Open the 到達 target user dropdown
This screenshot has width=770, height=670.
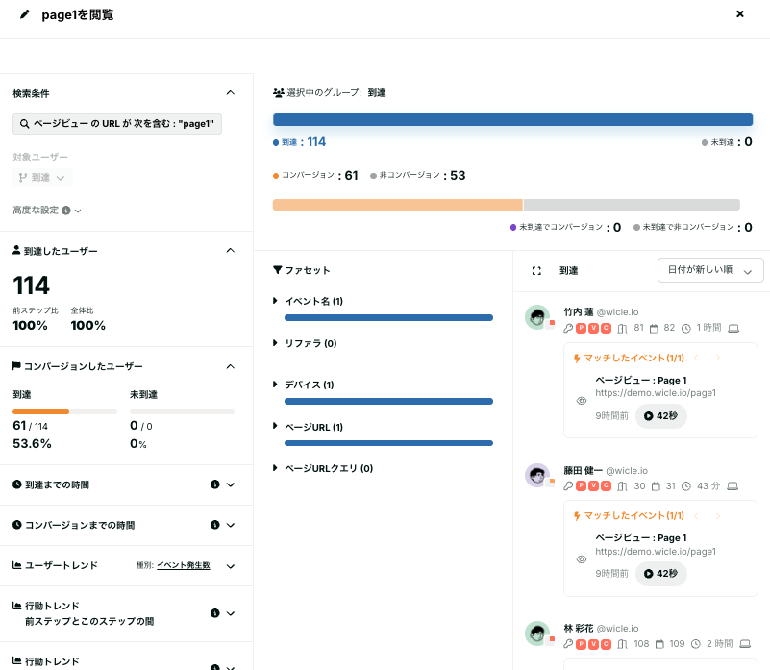pos(42,177)
